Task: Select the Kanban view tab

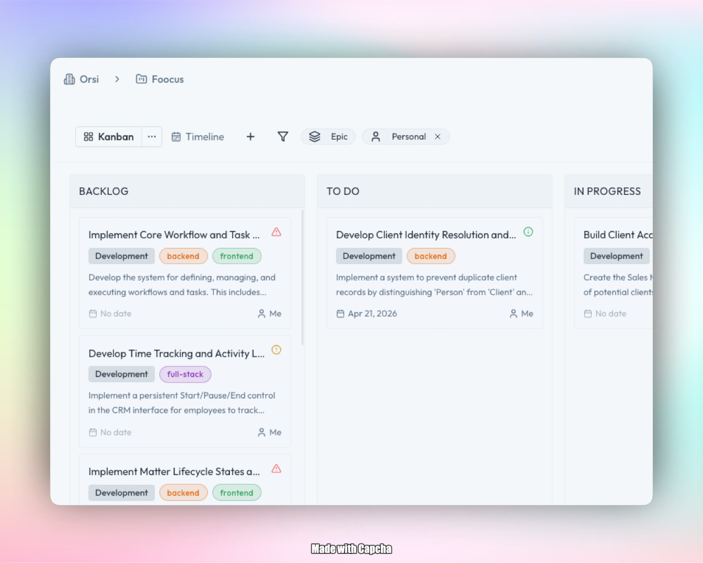Action: (x=109, y=136)
